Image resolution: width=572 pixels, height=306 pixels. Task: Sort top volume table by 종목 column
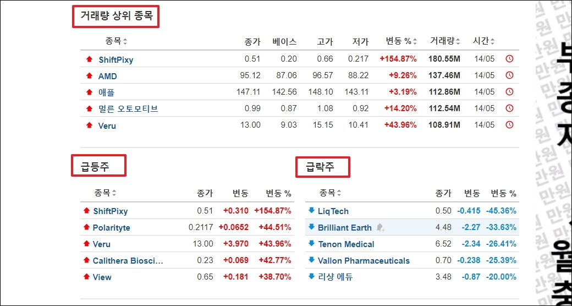tap(117, 41)
